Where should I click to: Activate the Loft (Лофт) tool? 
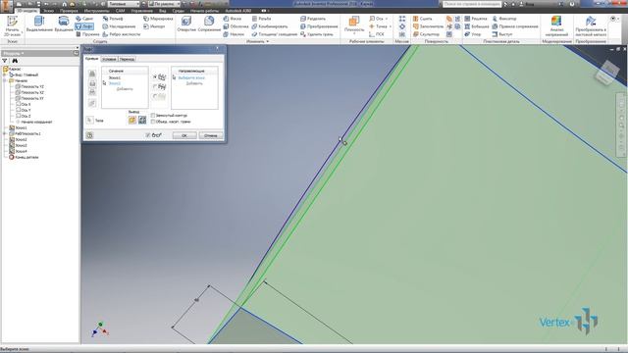[x=84, y=26]
